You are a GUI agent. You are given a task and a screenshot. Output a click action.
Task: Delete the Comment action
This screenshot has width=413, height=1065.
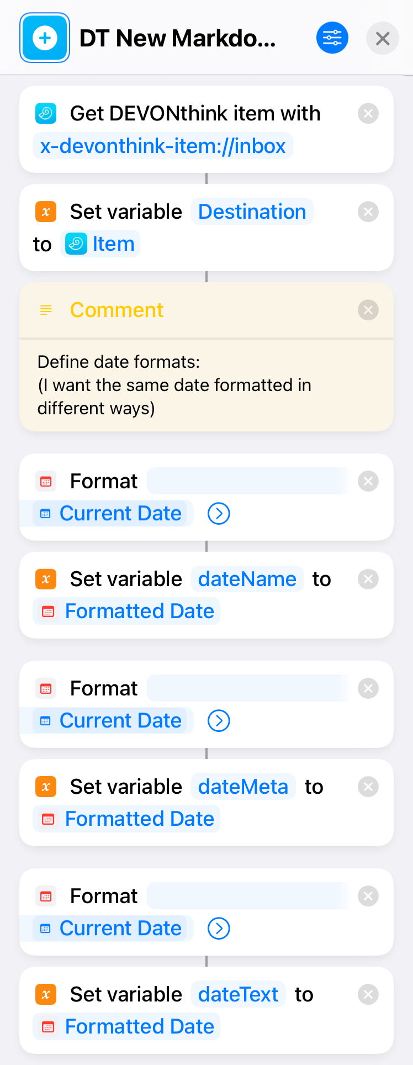pos(368,310)
